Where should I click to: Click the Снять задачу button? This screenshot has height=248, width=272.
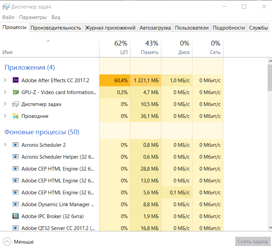pos(253,242)
